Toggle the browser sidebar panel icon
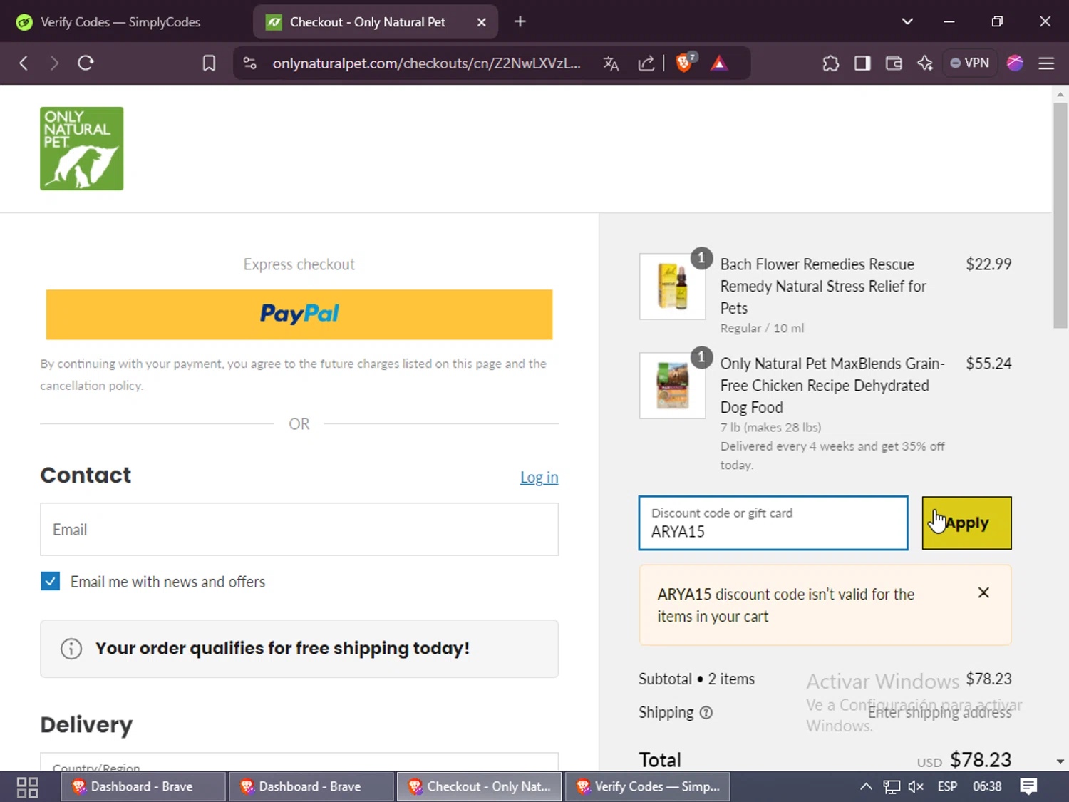 (862, 63)
